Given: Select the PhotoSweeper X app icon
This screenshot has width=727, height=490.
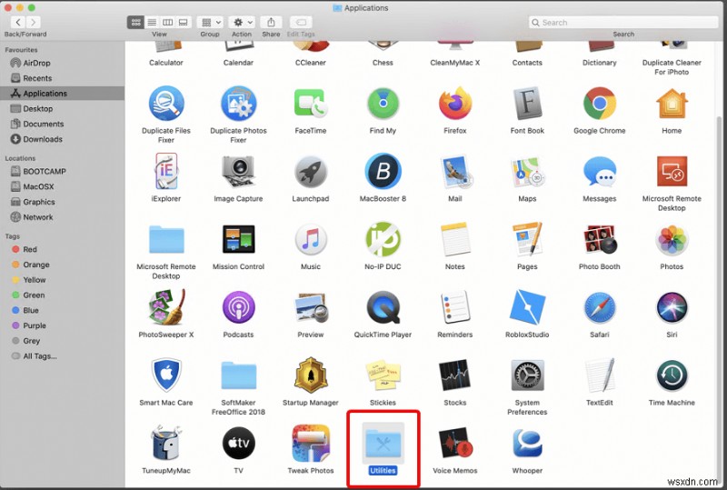Looking at the screenshot, I should [166, 307].
